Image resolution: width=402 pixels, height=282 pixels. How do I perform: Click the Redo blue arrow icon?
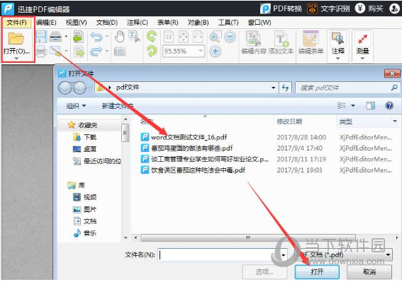pyautogui.click(x=96, y=52)
